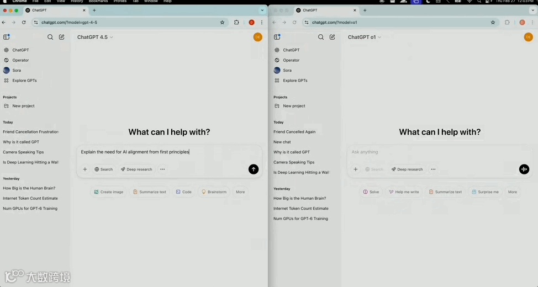Open more tools ellipsis in left composer
Image resolution: width=538 pixels, height=287 pixels.
point(162,169)
